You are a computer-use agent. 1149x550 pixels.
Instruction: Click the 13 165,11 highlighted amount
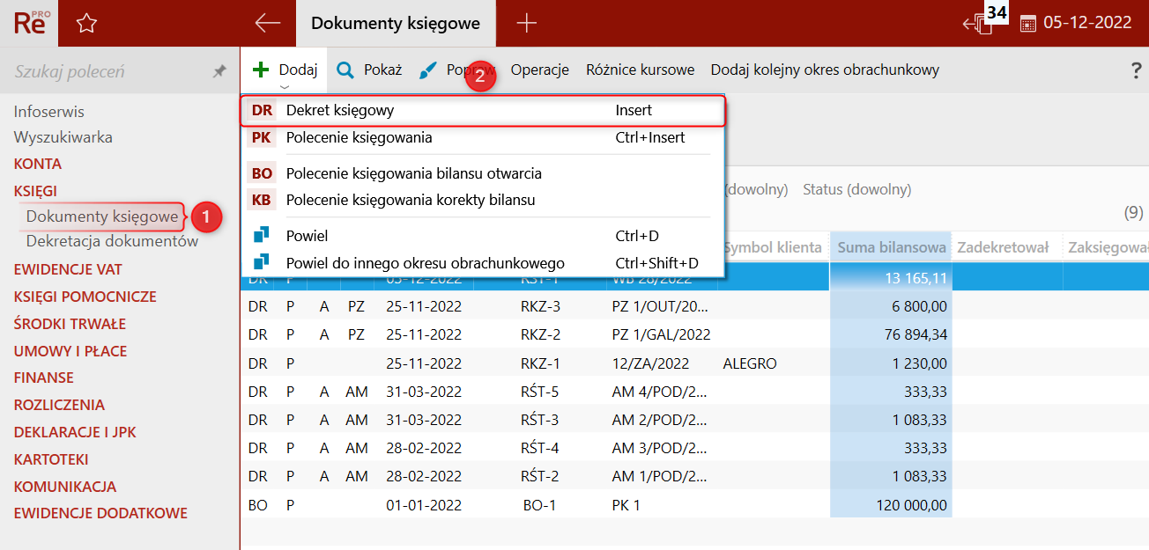(891, 278)
